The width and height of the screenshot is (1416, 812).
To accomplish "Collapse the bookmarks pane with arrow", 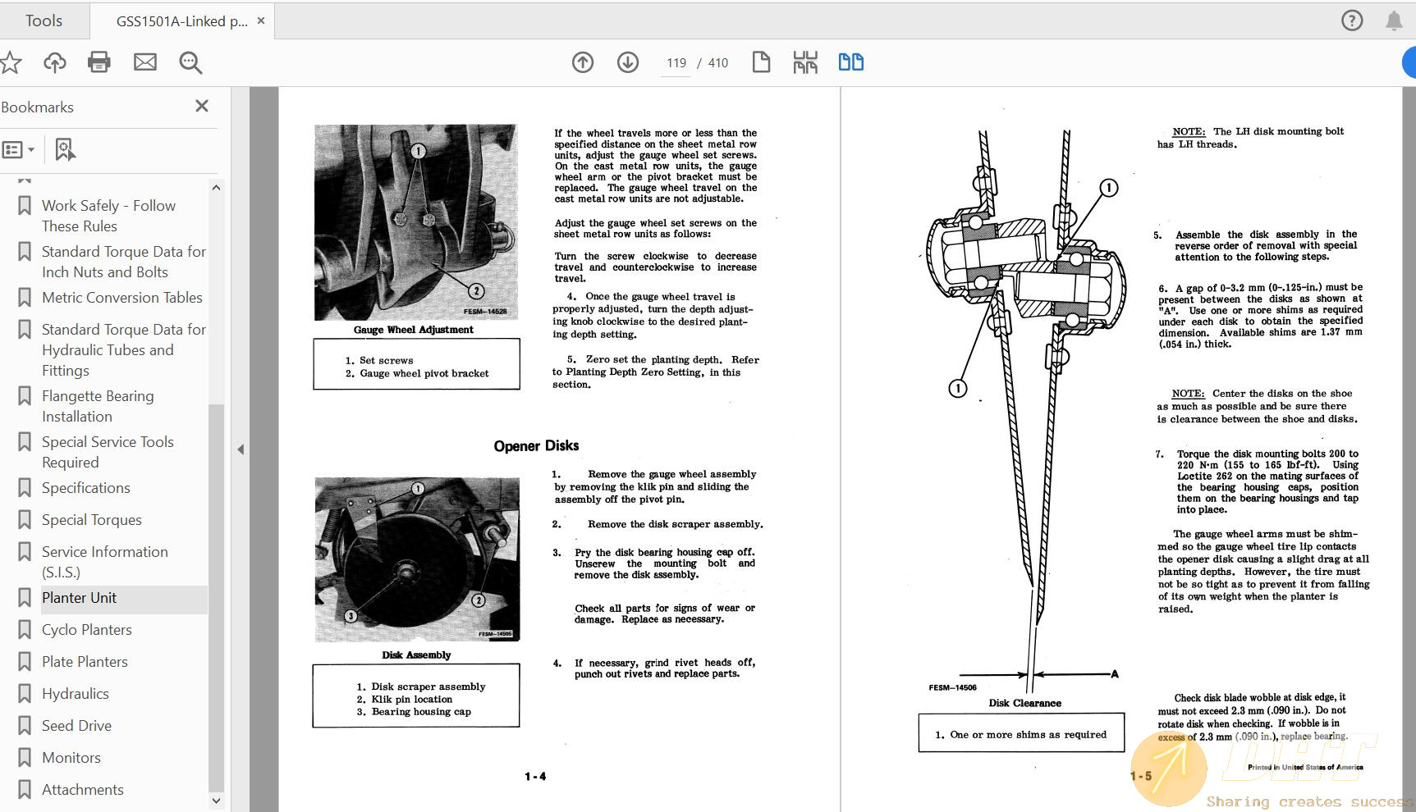I will coord(241,449).
